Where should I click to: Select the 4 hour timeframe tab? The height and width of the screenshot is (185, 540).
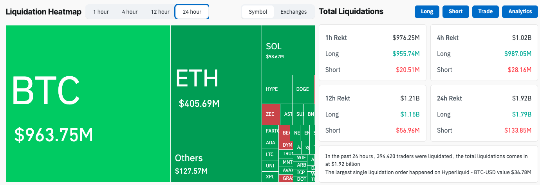pyautogui.click(x=130, y=12)
